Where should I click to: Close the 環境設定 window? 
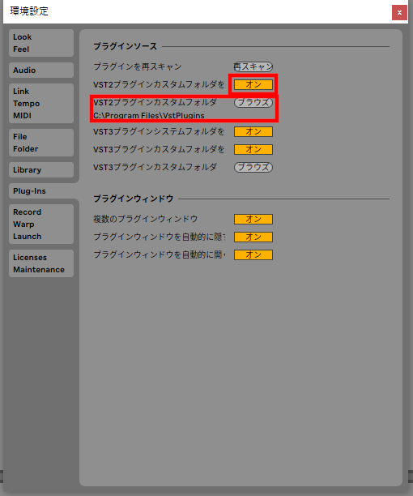point(399,12)
